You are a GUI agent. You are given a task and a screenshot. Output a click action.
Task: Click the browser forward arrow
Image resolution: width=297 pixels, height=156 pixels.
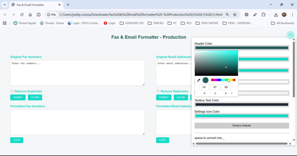(13, 15)
